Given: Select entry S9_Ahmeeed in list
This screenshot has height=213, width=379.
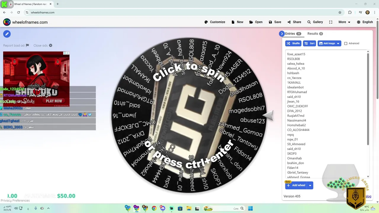Looking at the screenshot, I should (296, 144).
